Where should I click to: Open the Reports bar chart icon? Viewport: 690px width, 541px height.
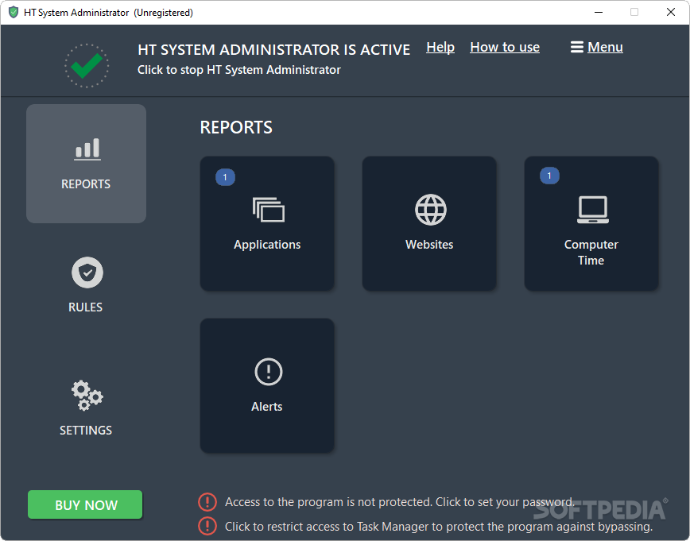[87, 149]
